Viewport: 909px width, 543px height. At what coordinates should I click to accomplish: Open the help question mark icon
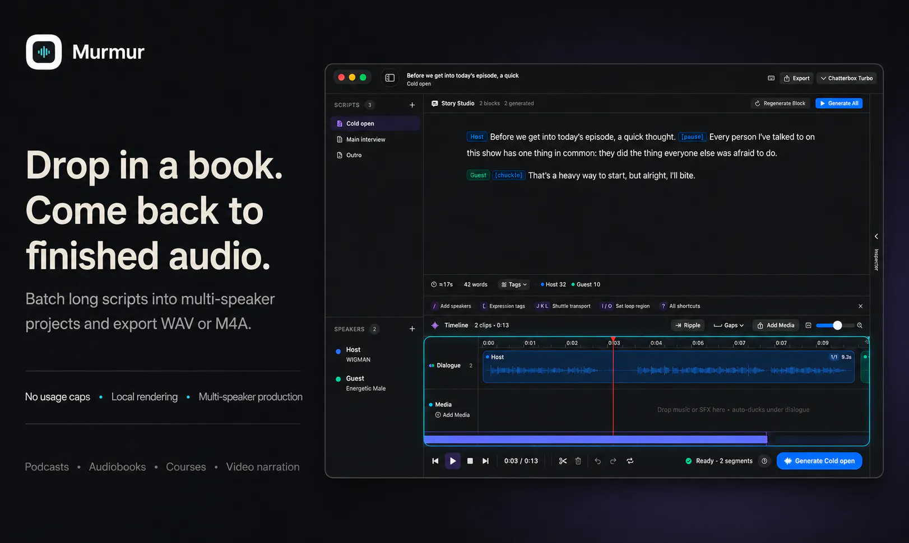[x=764, y=461]
